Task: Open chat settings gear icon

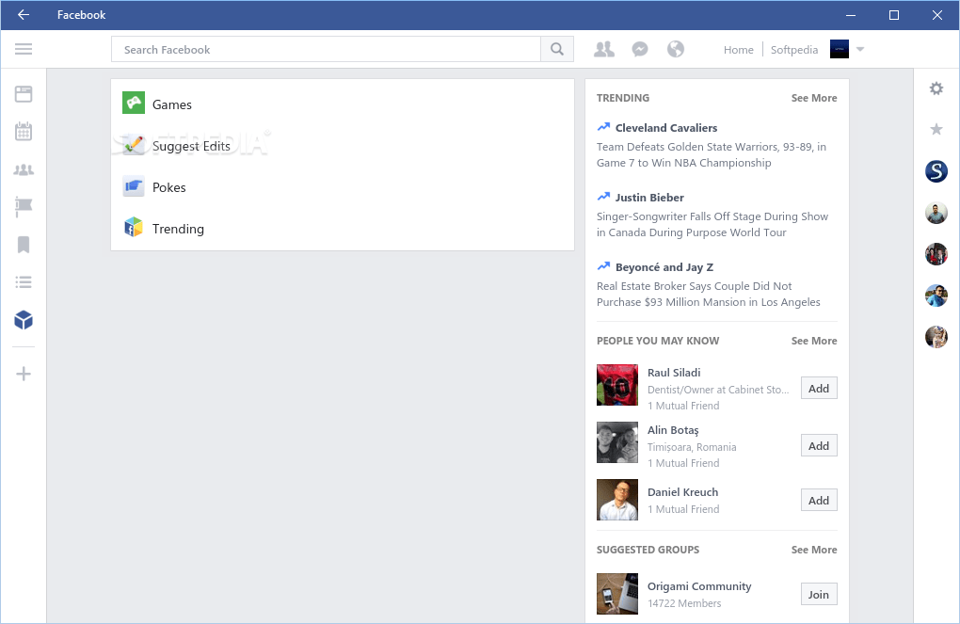Action: 936,88
